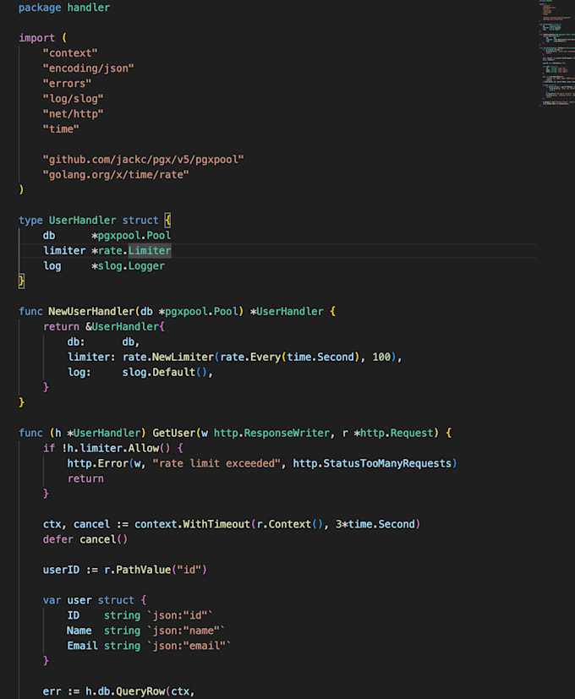Click the "Email" field name

click(82, 646)
